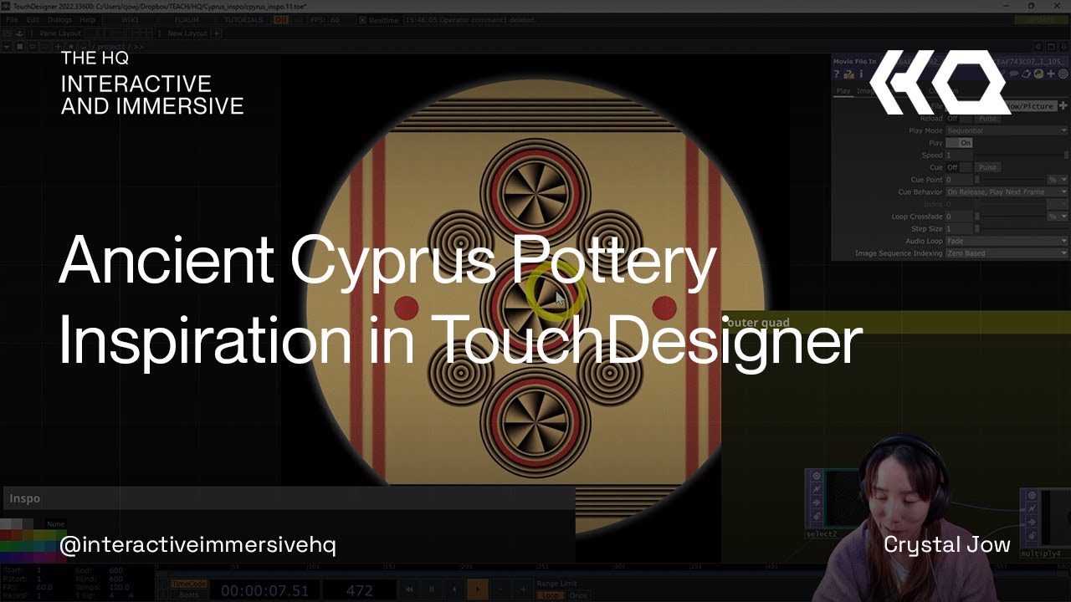The image size is (1071, 602).
Task: Enable Loop range limit
Action: [550, 595]
